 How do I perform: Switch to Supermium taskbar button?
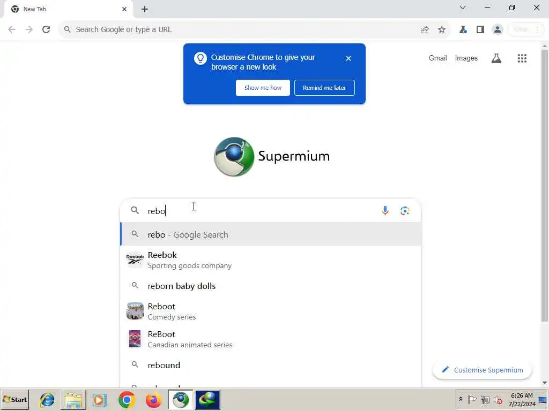point(180,400)
